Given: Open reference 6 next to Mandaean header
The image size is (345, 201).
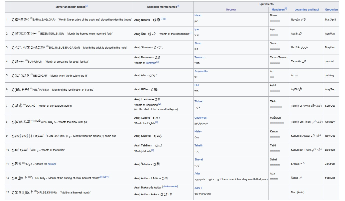Looking at the screenshot, I should (x=286, y=9).
